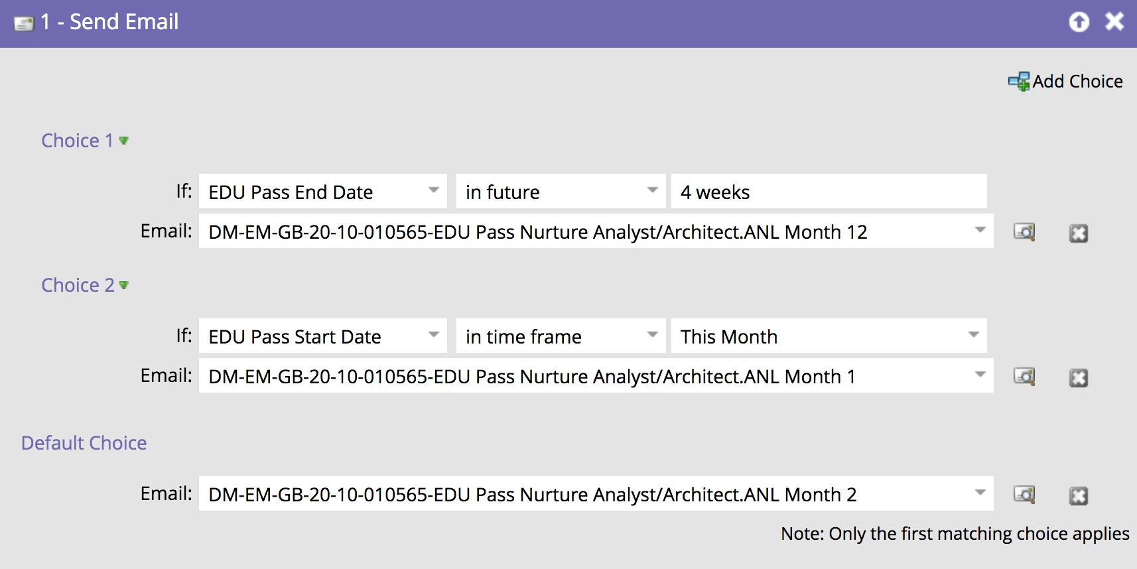Click the Send Email step icon in header
The width and height of the screenshot is (1137, 569).
[x=24, y=23]
